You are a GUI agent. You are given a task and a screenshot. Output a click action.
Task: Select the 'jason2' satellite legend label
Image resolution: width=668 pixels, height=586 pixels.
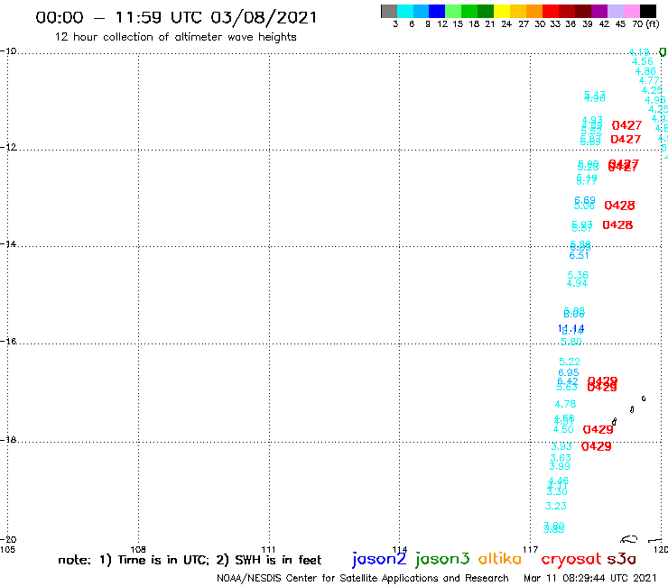point(379,559)
